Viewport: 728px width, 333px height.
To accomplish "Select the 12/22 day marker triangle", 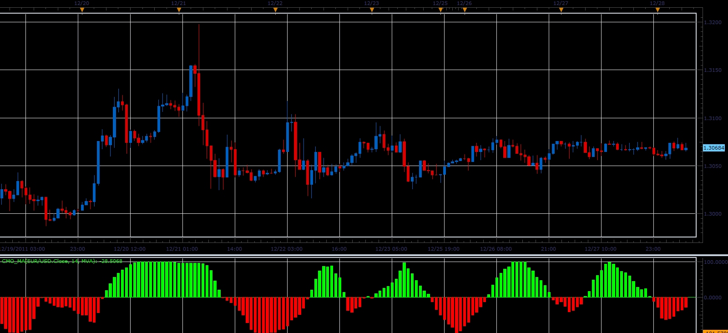I will tap(275, 10).
